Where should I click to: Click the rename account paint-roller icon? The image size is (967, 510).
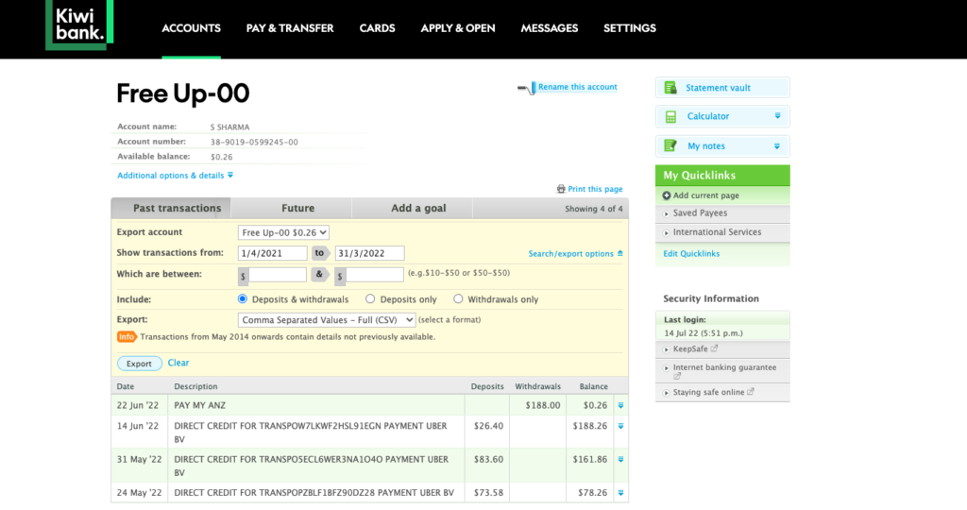click(526, 88)
